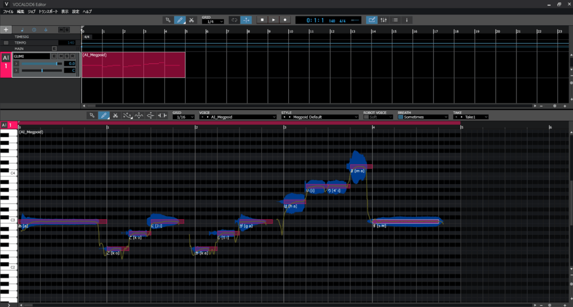Select the arrow tool in top toolbar
The image size is (573, 307).
[x=168, y=20]
